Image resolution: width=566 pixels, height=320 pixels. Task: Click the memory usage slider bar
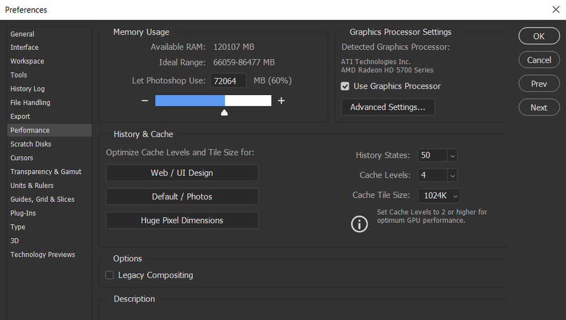pos(213,101)
